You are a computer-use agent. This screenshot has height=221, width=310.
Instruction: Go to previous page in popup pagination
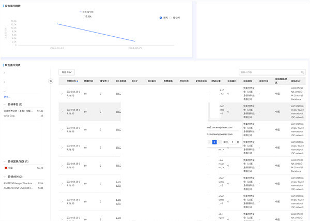tap(208, 142)
